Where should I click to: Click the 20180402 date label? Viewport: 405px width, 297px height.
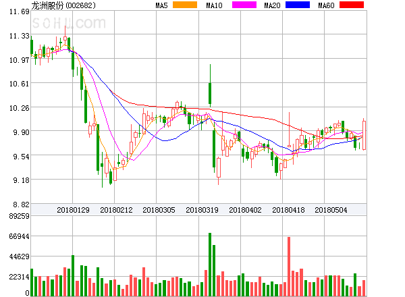tap(245, 210)
